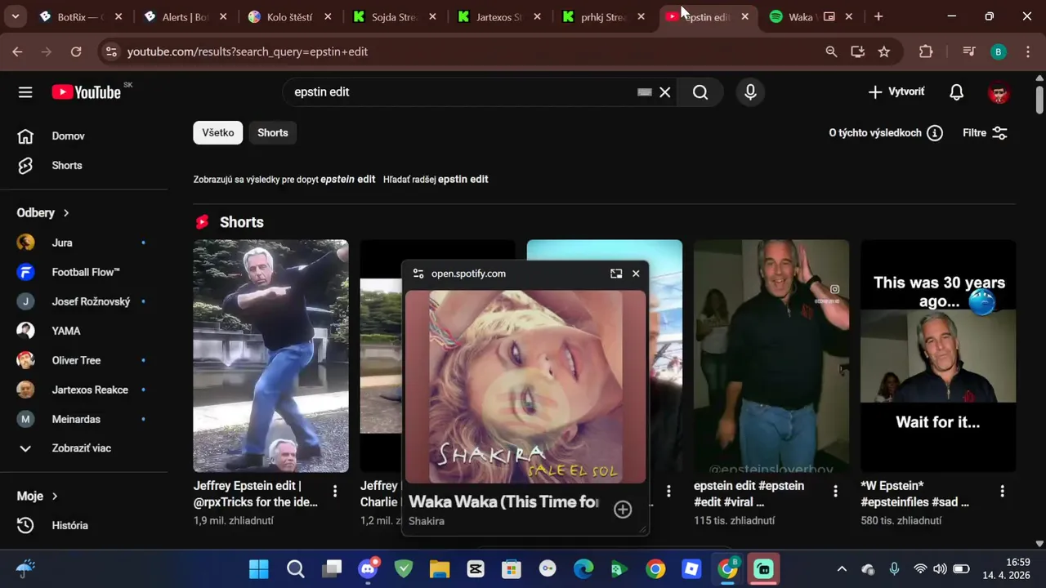
Task: Add Waka Waka to library plus icon
Action: click(623, 510)
